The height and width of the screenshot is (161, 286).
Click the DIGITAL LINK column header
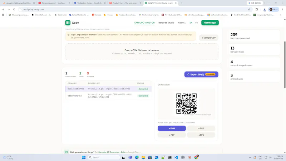click(x=94, y=83)
